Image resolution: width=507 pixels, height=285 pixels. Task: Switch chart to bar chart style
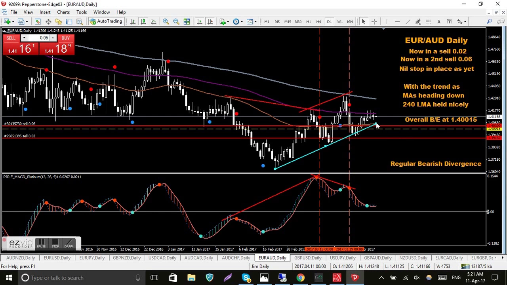[x=133, y=21]
